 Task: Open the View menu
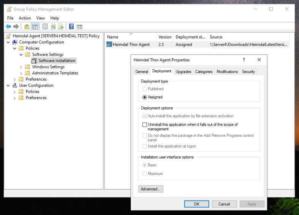pyautogui.click(x=41, y=18)
